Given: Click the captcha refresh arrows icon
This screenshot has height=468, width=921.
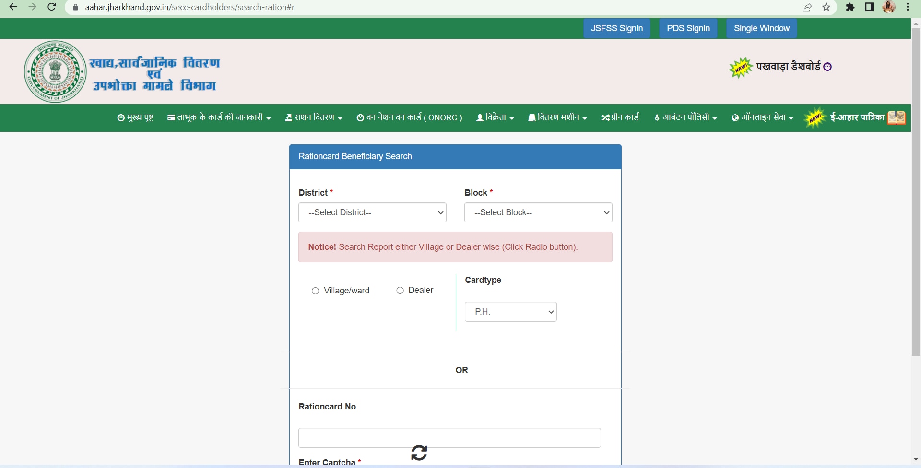Looking at the screenshot, I should click(419, 453).
